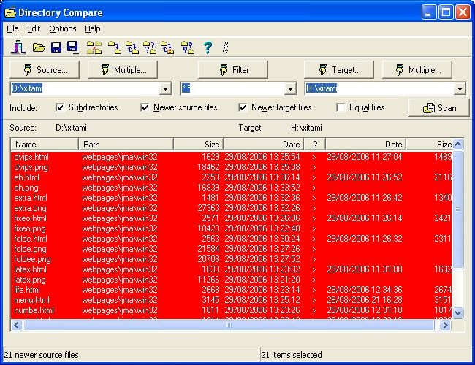Uncheck Newer target files checkbox

pos(243,107)
